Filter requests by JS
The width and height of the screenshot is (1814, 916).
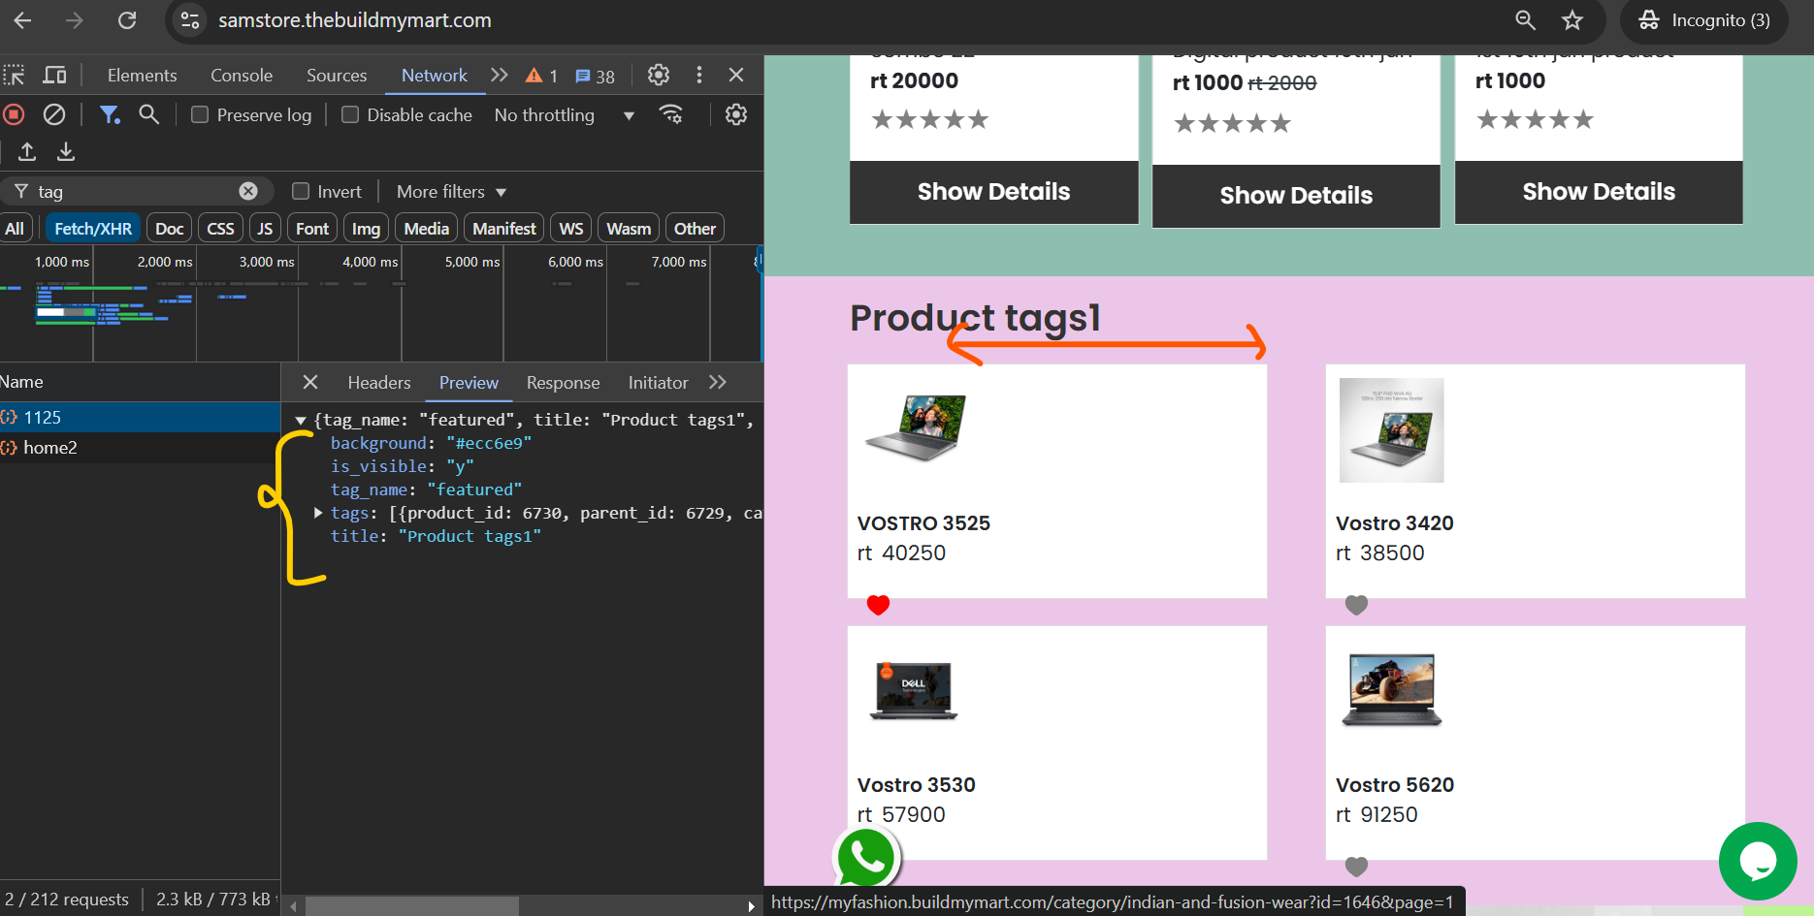click(x=265, y=229)
